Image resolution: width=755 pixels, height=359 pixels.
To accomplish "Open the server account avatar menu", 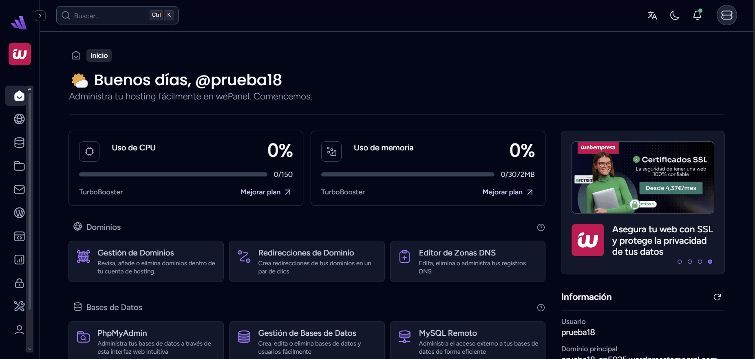I will [726, 15].
